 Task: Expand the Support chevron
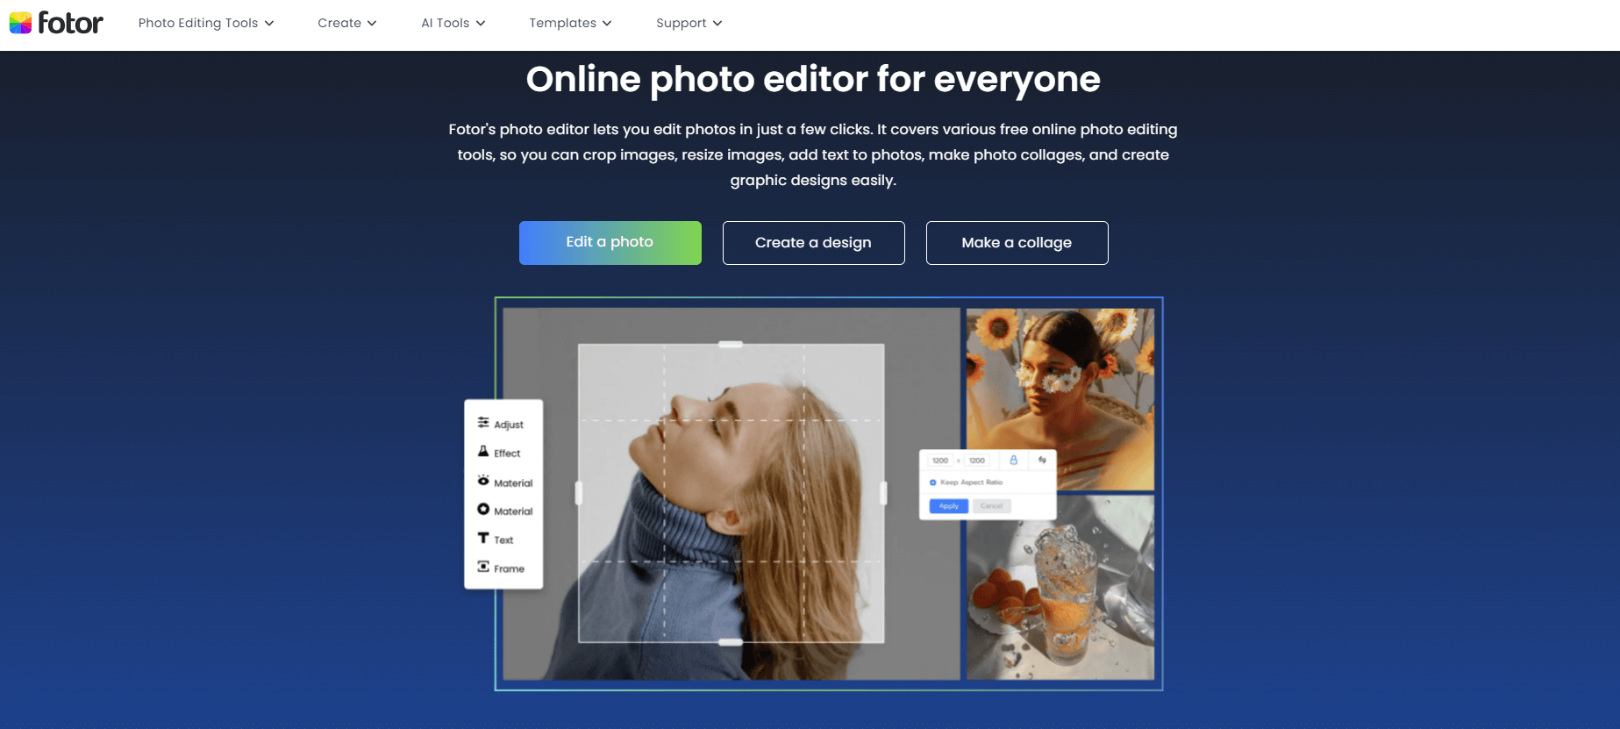(717, 24)
